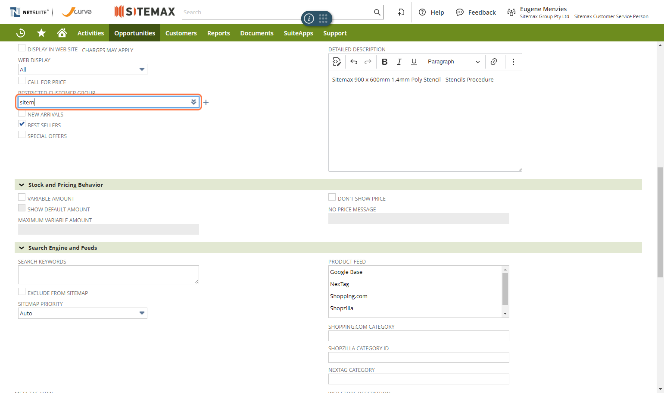Tick Call for Price checkbox
Viewport: 664px width, 393px height.
pyautogui.click(x=22, y=81)
